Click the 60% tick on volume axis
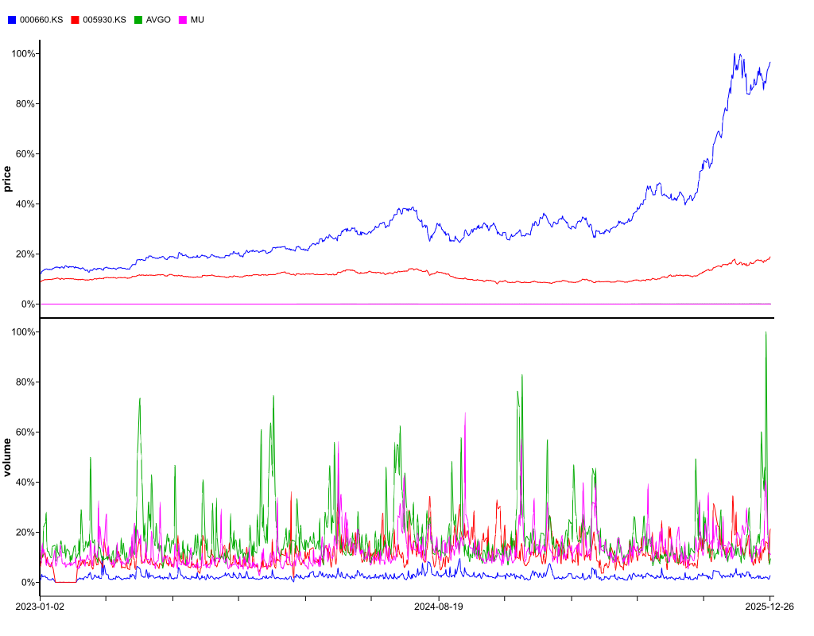Viewport: 814px width, 636px height. point(23,432)
